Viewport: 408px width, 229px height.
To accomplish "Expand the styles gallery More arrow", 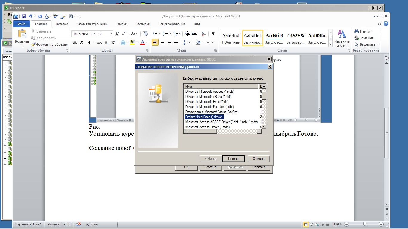I will (330, 44).
